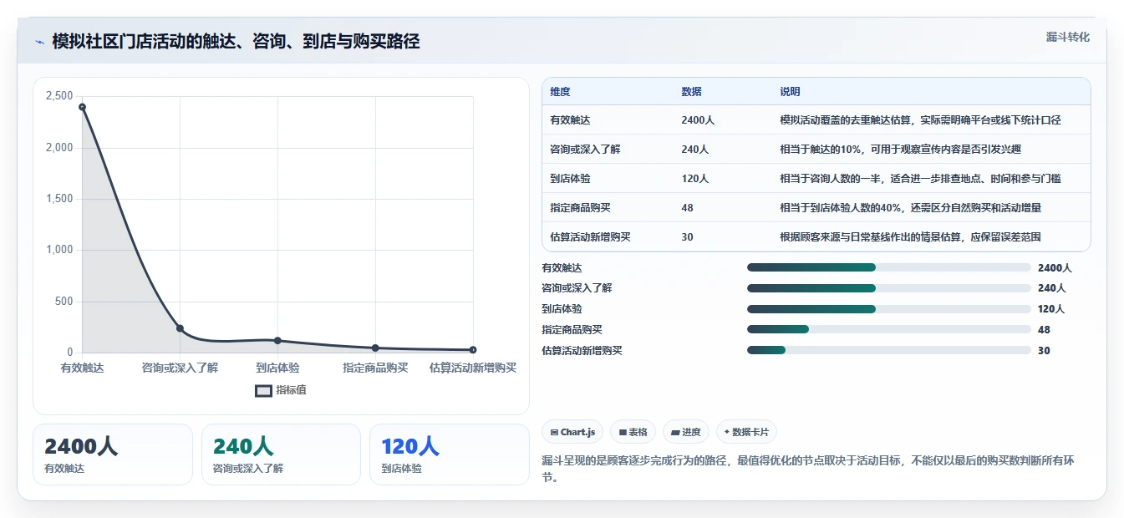1124x518 pixels.
Task: Click the chart point for 指定商品购买
Action: point(375,348)
